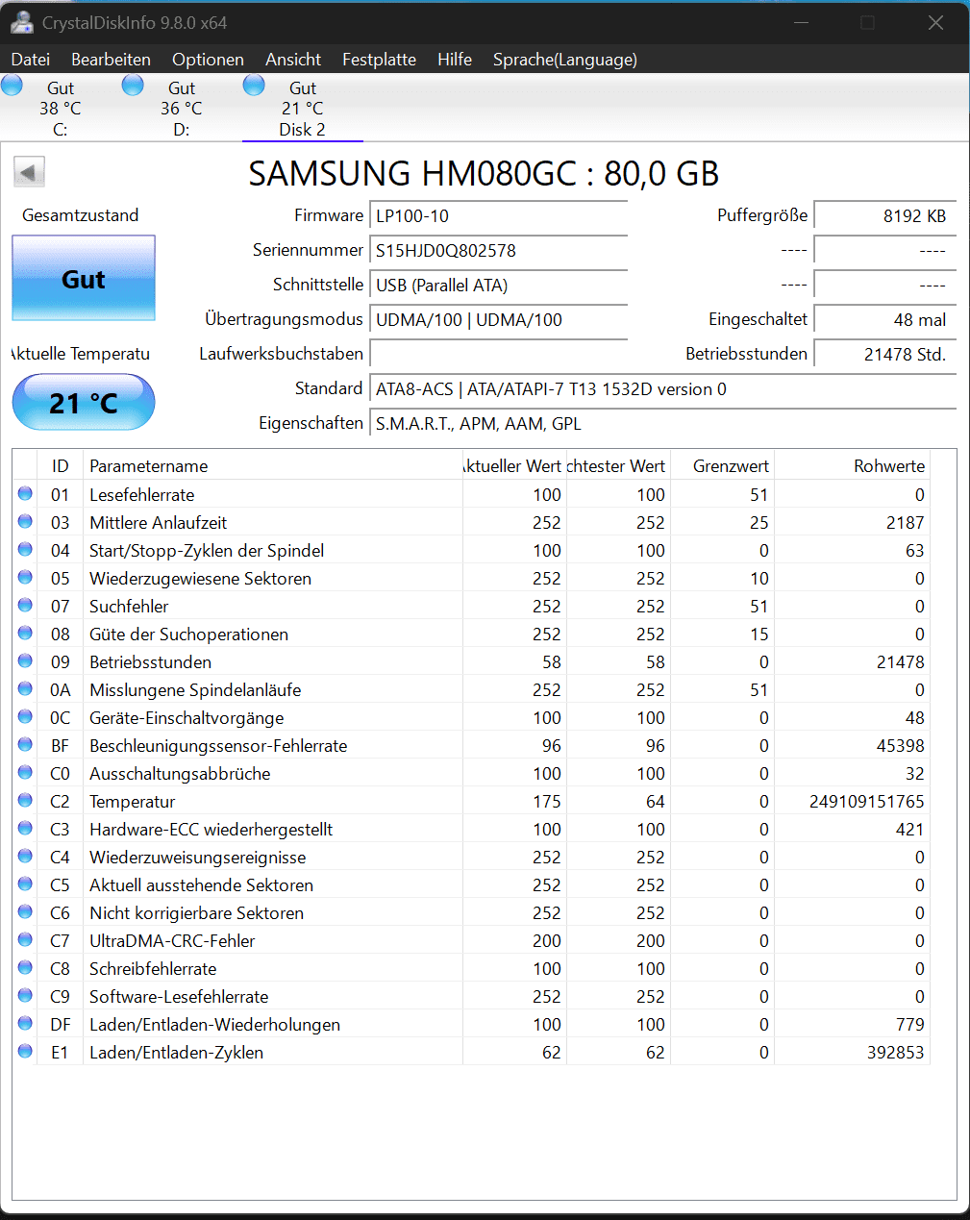Click the blue health indicator for Disk 2
970x1220 pixels.
point(254,85)
